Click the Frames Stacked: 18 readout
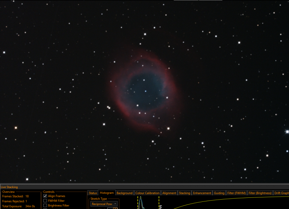Viewport: 289px width, 209px height. [x=16, y=196]
